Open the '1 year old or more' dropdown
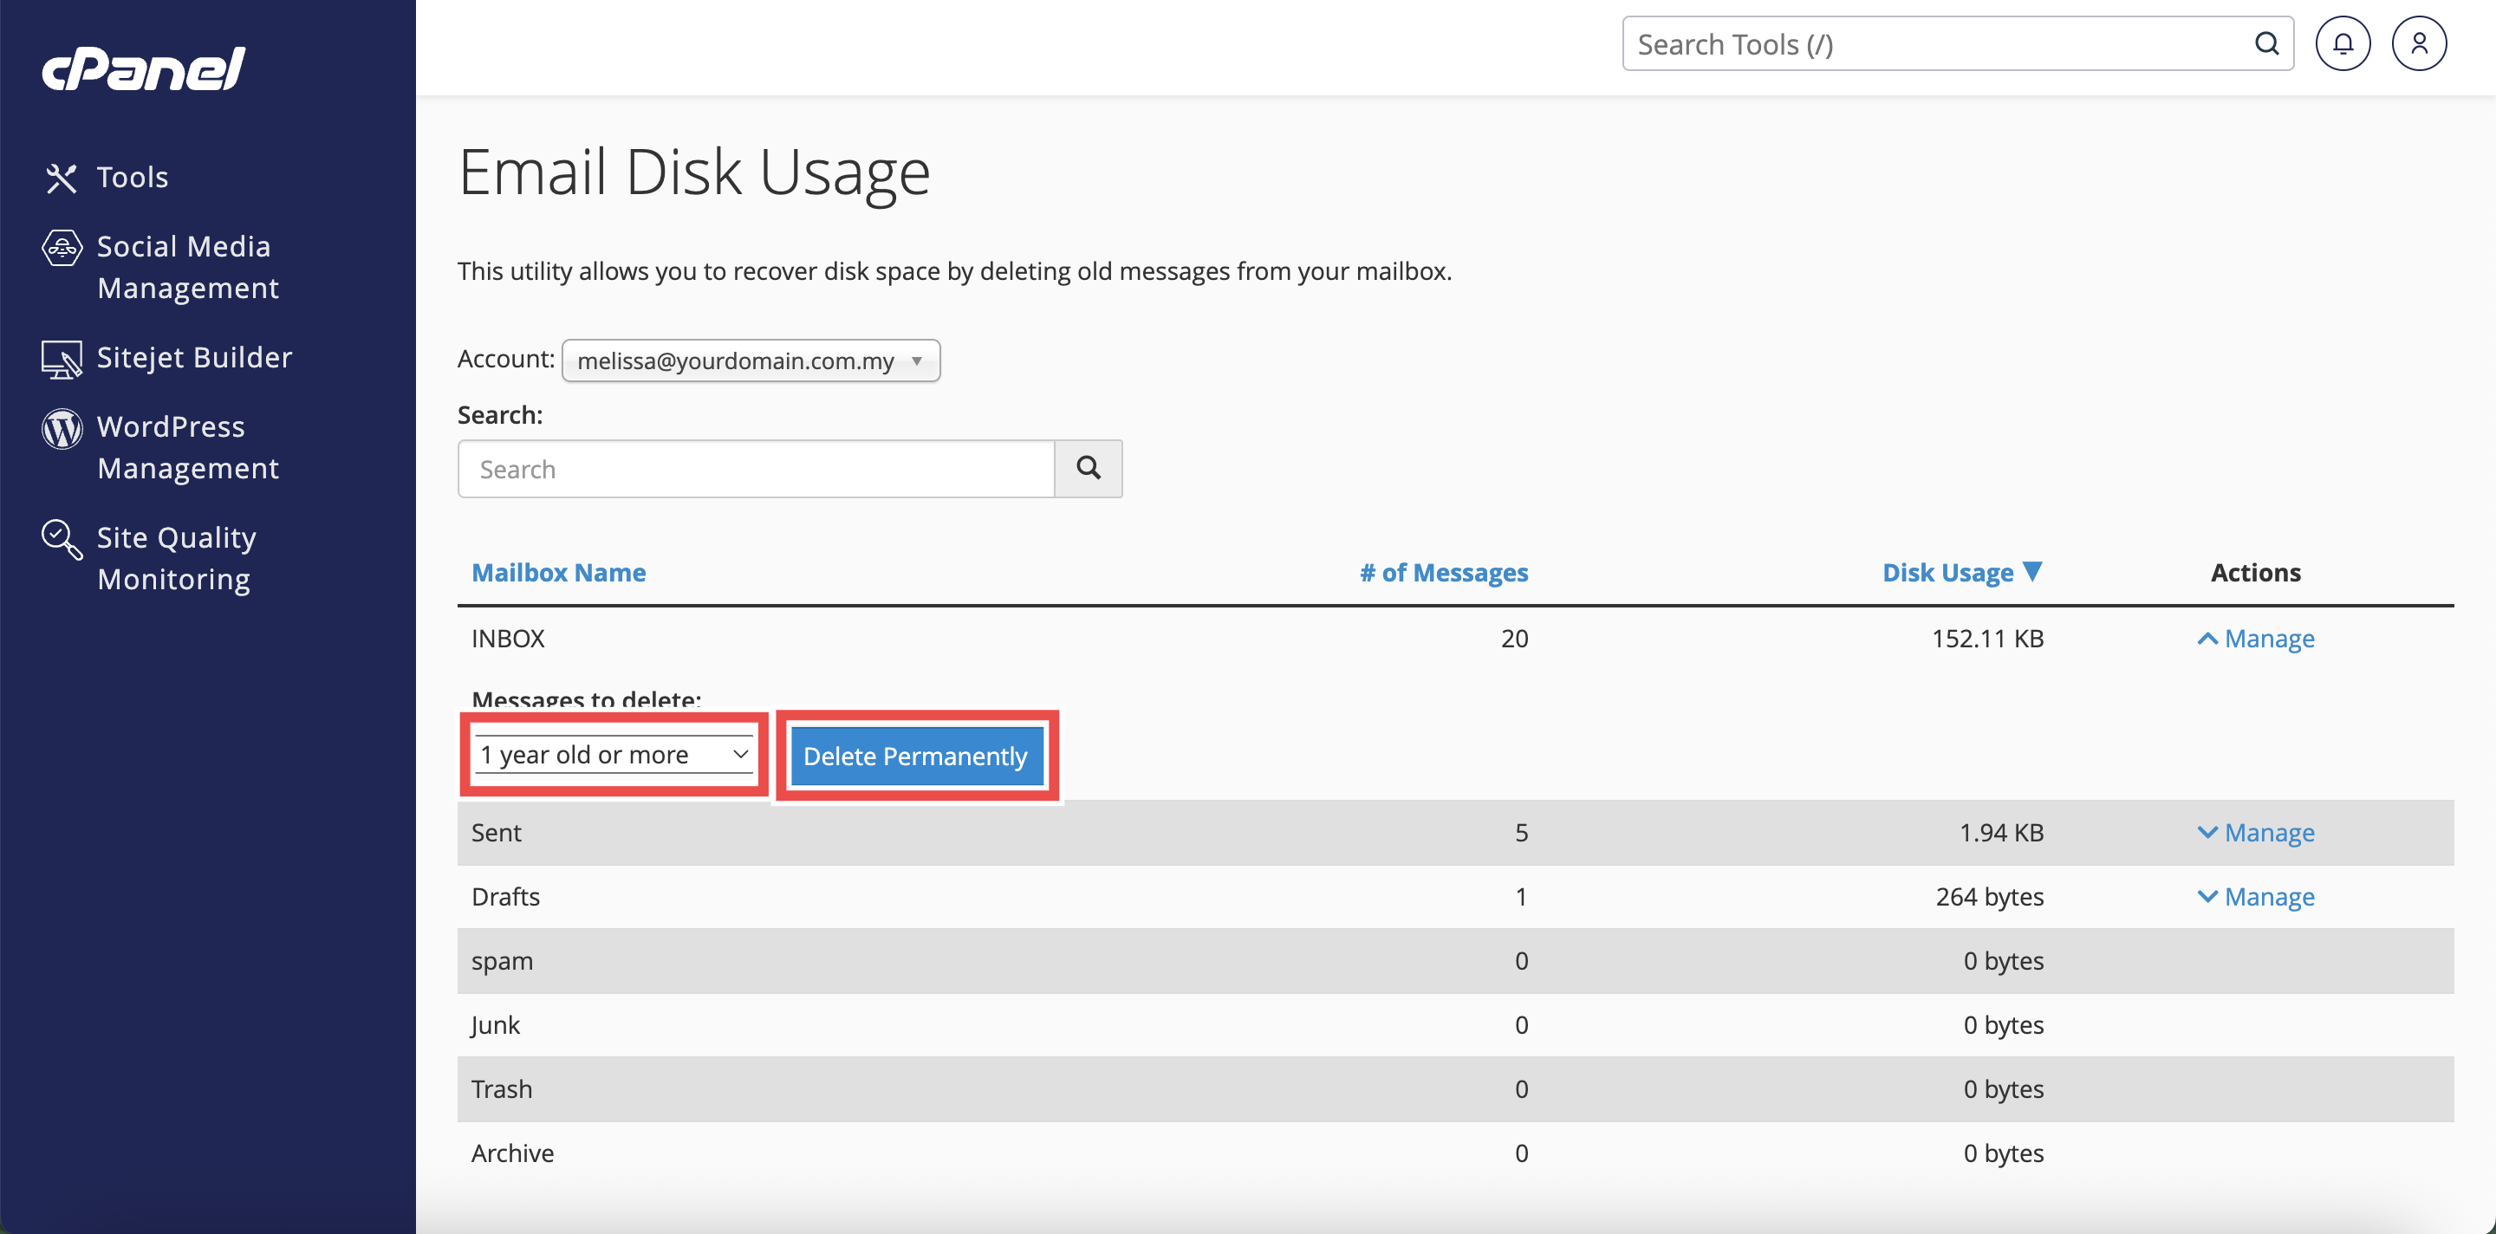 coord(614,755)
